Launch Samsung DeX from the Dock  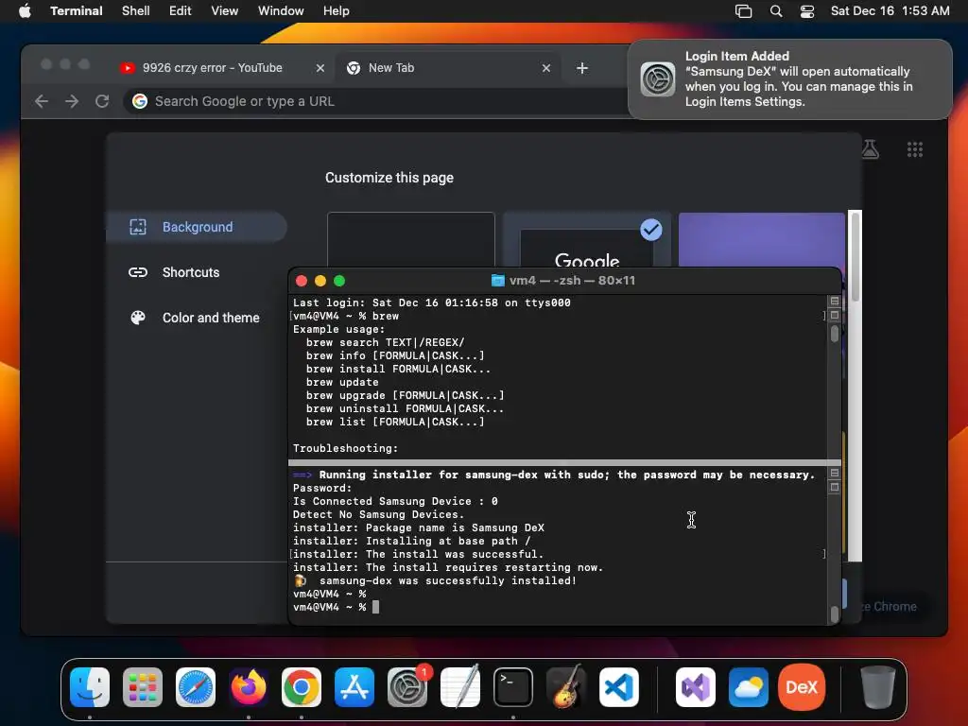click(802, 687)
